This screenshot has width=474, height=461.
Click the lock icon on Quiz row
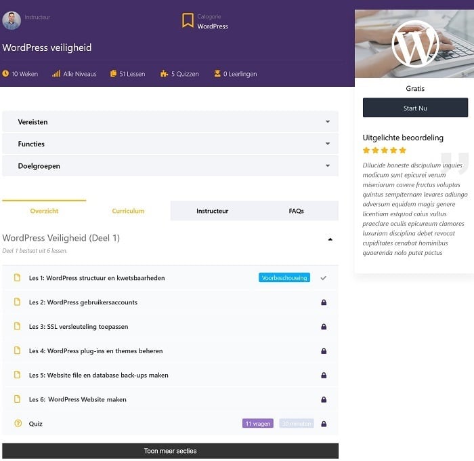(324, 424)
